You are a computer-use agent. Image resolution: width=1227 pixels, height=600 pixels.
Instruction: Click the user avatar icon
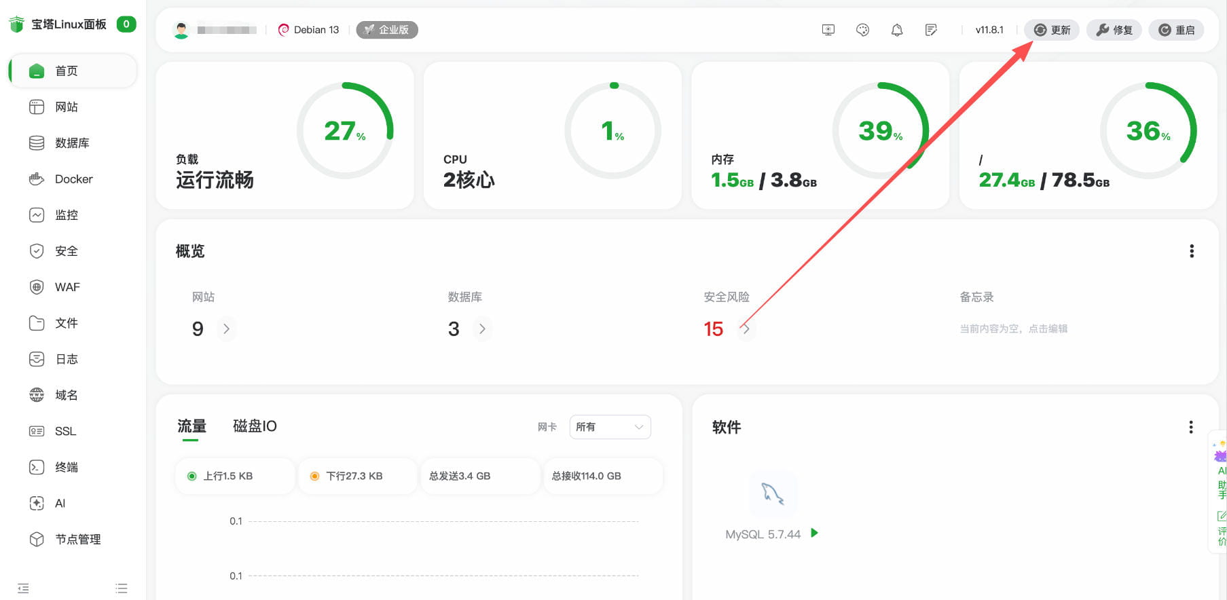tap(181, 30)
